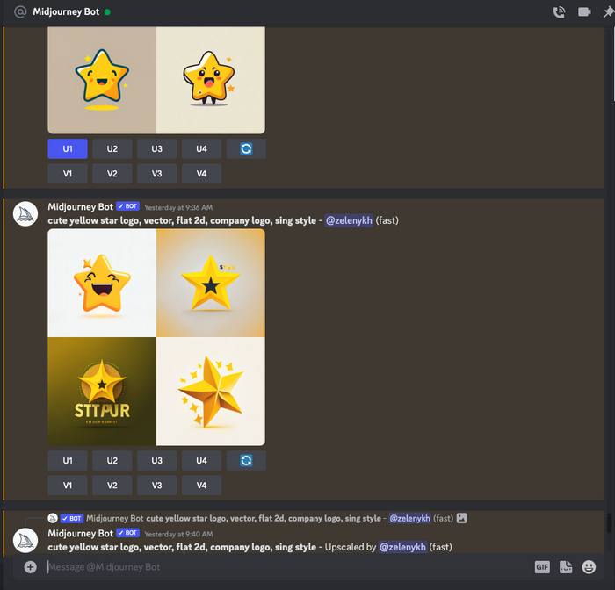
Task: Create variations V3 of the 9:36 AM grid
Action: [157, 486]
